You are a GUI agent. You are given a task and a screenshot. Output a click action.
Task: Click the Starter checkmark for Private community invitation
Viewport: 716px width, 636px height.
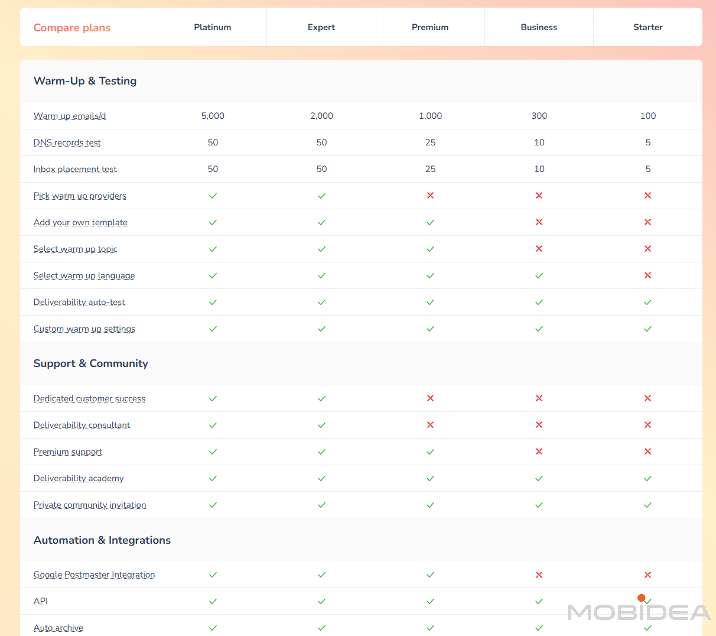[647, 505]
